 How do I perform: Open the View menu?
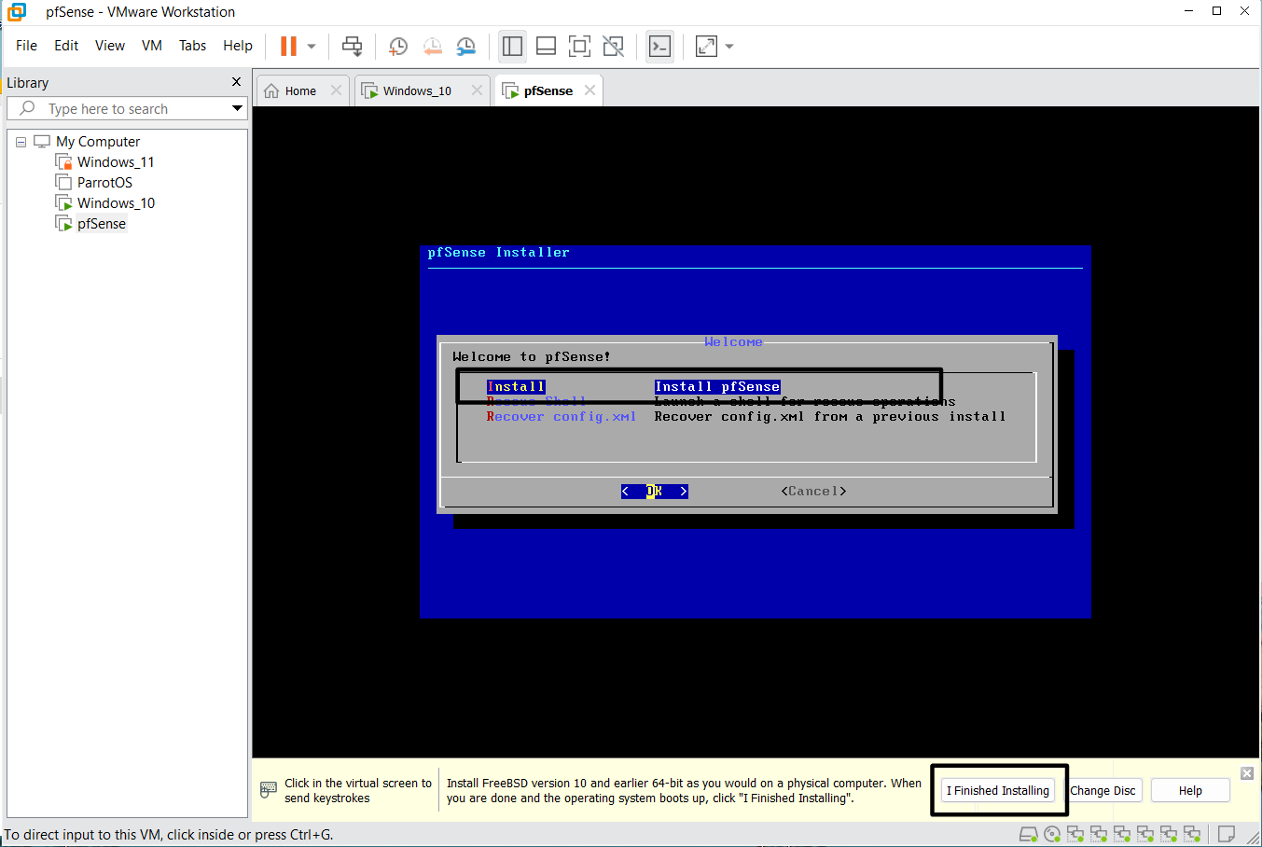[110, 46]
